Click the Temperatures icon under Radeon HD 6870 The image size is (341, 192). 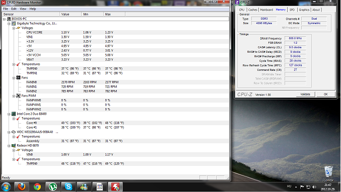pyautogui.click(x=18, y=159)
